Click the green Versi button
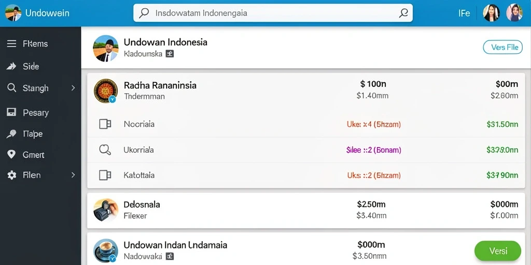 click(x=498, y=251)
